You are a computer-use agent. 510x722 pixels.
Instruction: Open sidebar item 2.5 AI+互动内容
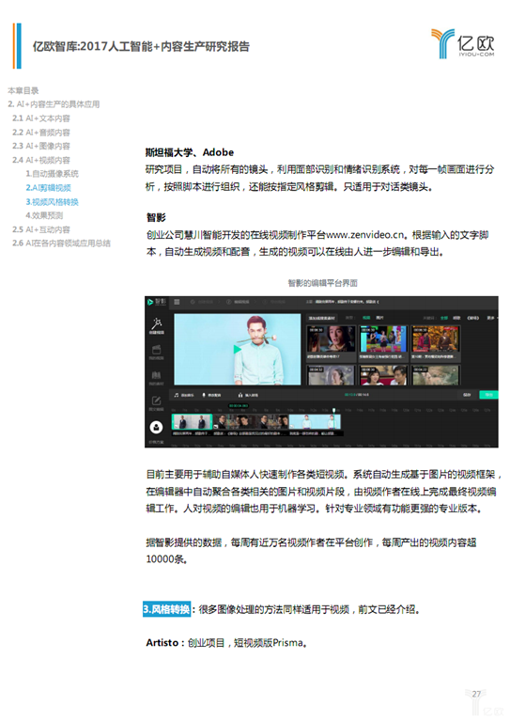click(41, 229)
